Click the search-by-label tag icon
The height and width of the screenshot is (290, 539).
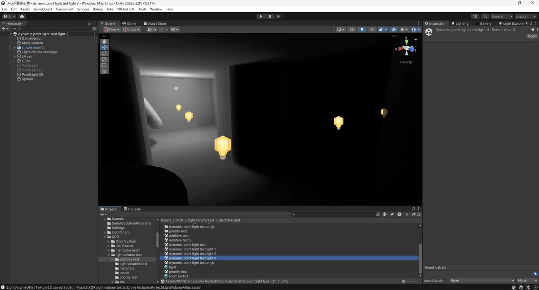point(392,214)
